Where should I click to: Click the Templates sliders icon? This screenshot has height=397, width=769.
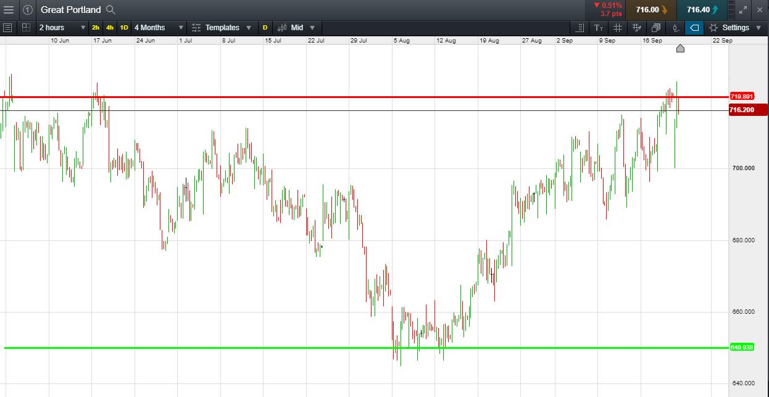(196, 28)
